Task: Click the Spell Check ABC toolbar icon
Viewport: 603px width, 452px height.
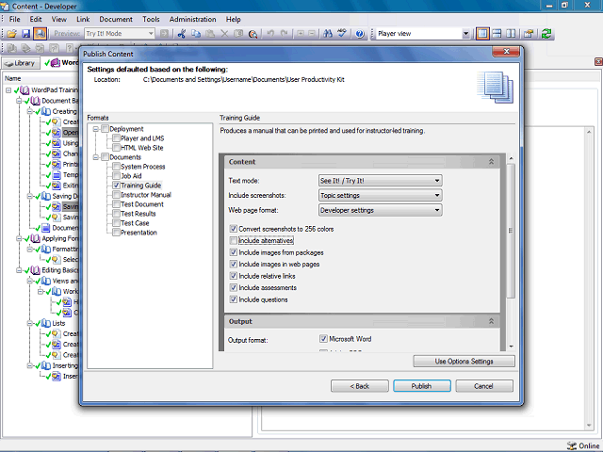Action: point(342,34)
